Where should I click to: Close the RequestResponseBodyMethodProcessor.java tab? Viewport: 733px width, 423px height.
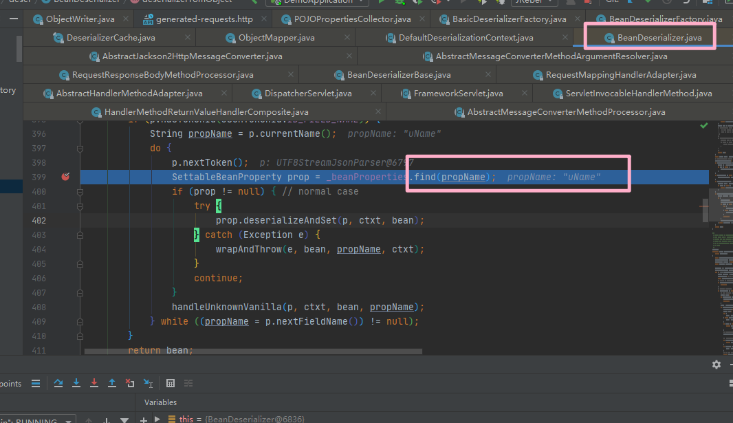291,75
